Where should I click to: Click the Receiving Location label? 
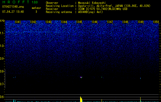60,6
